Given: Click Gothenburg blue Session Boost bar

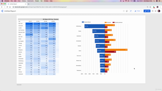Looking at the screenshot, I should [x=95, y=26].
